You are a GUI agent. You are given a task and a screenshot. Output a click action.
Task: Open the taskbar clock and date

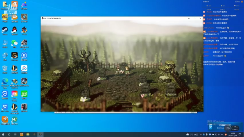[233, 135]
